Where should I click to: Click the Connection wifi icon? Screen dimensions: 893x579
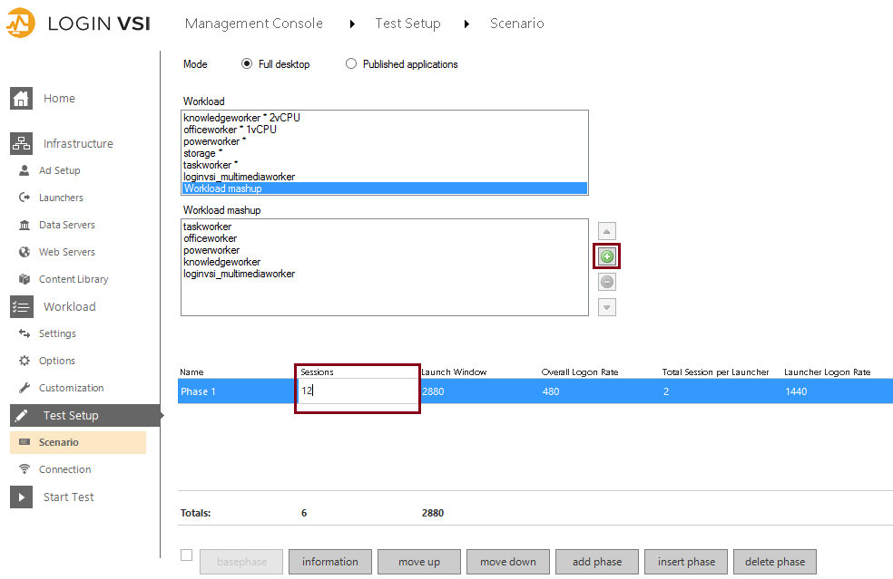(25, 469)
